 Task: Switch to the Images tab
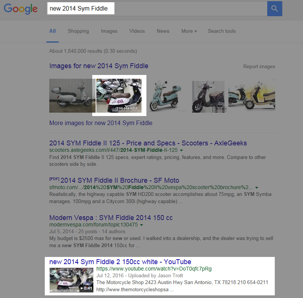click(109, 31)
